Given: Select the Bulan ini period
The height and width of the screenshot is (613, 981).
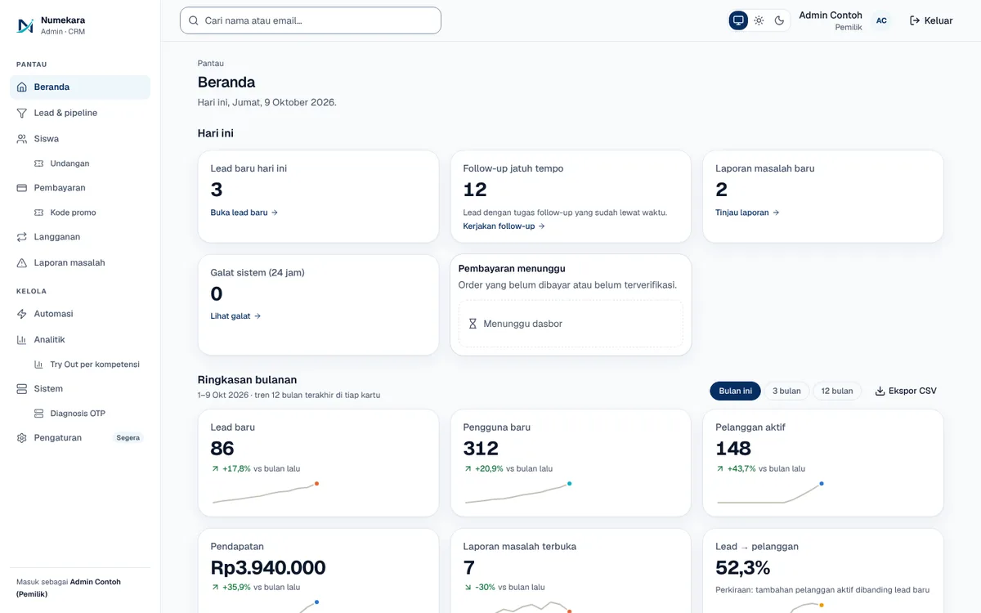Looking at the screenshot, I should (735, 391).
